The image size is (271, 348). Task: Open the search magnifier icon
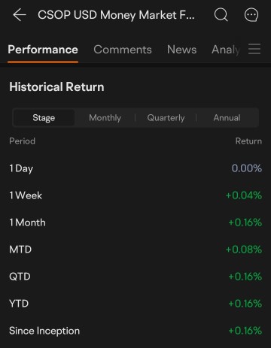tap(221, 15)
